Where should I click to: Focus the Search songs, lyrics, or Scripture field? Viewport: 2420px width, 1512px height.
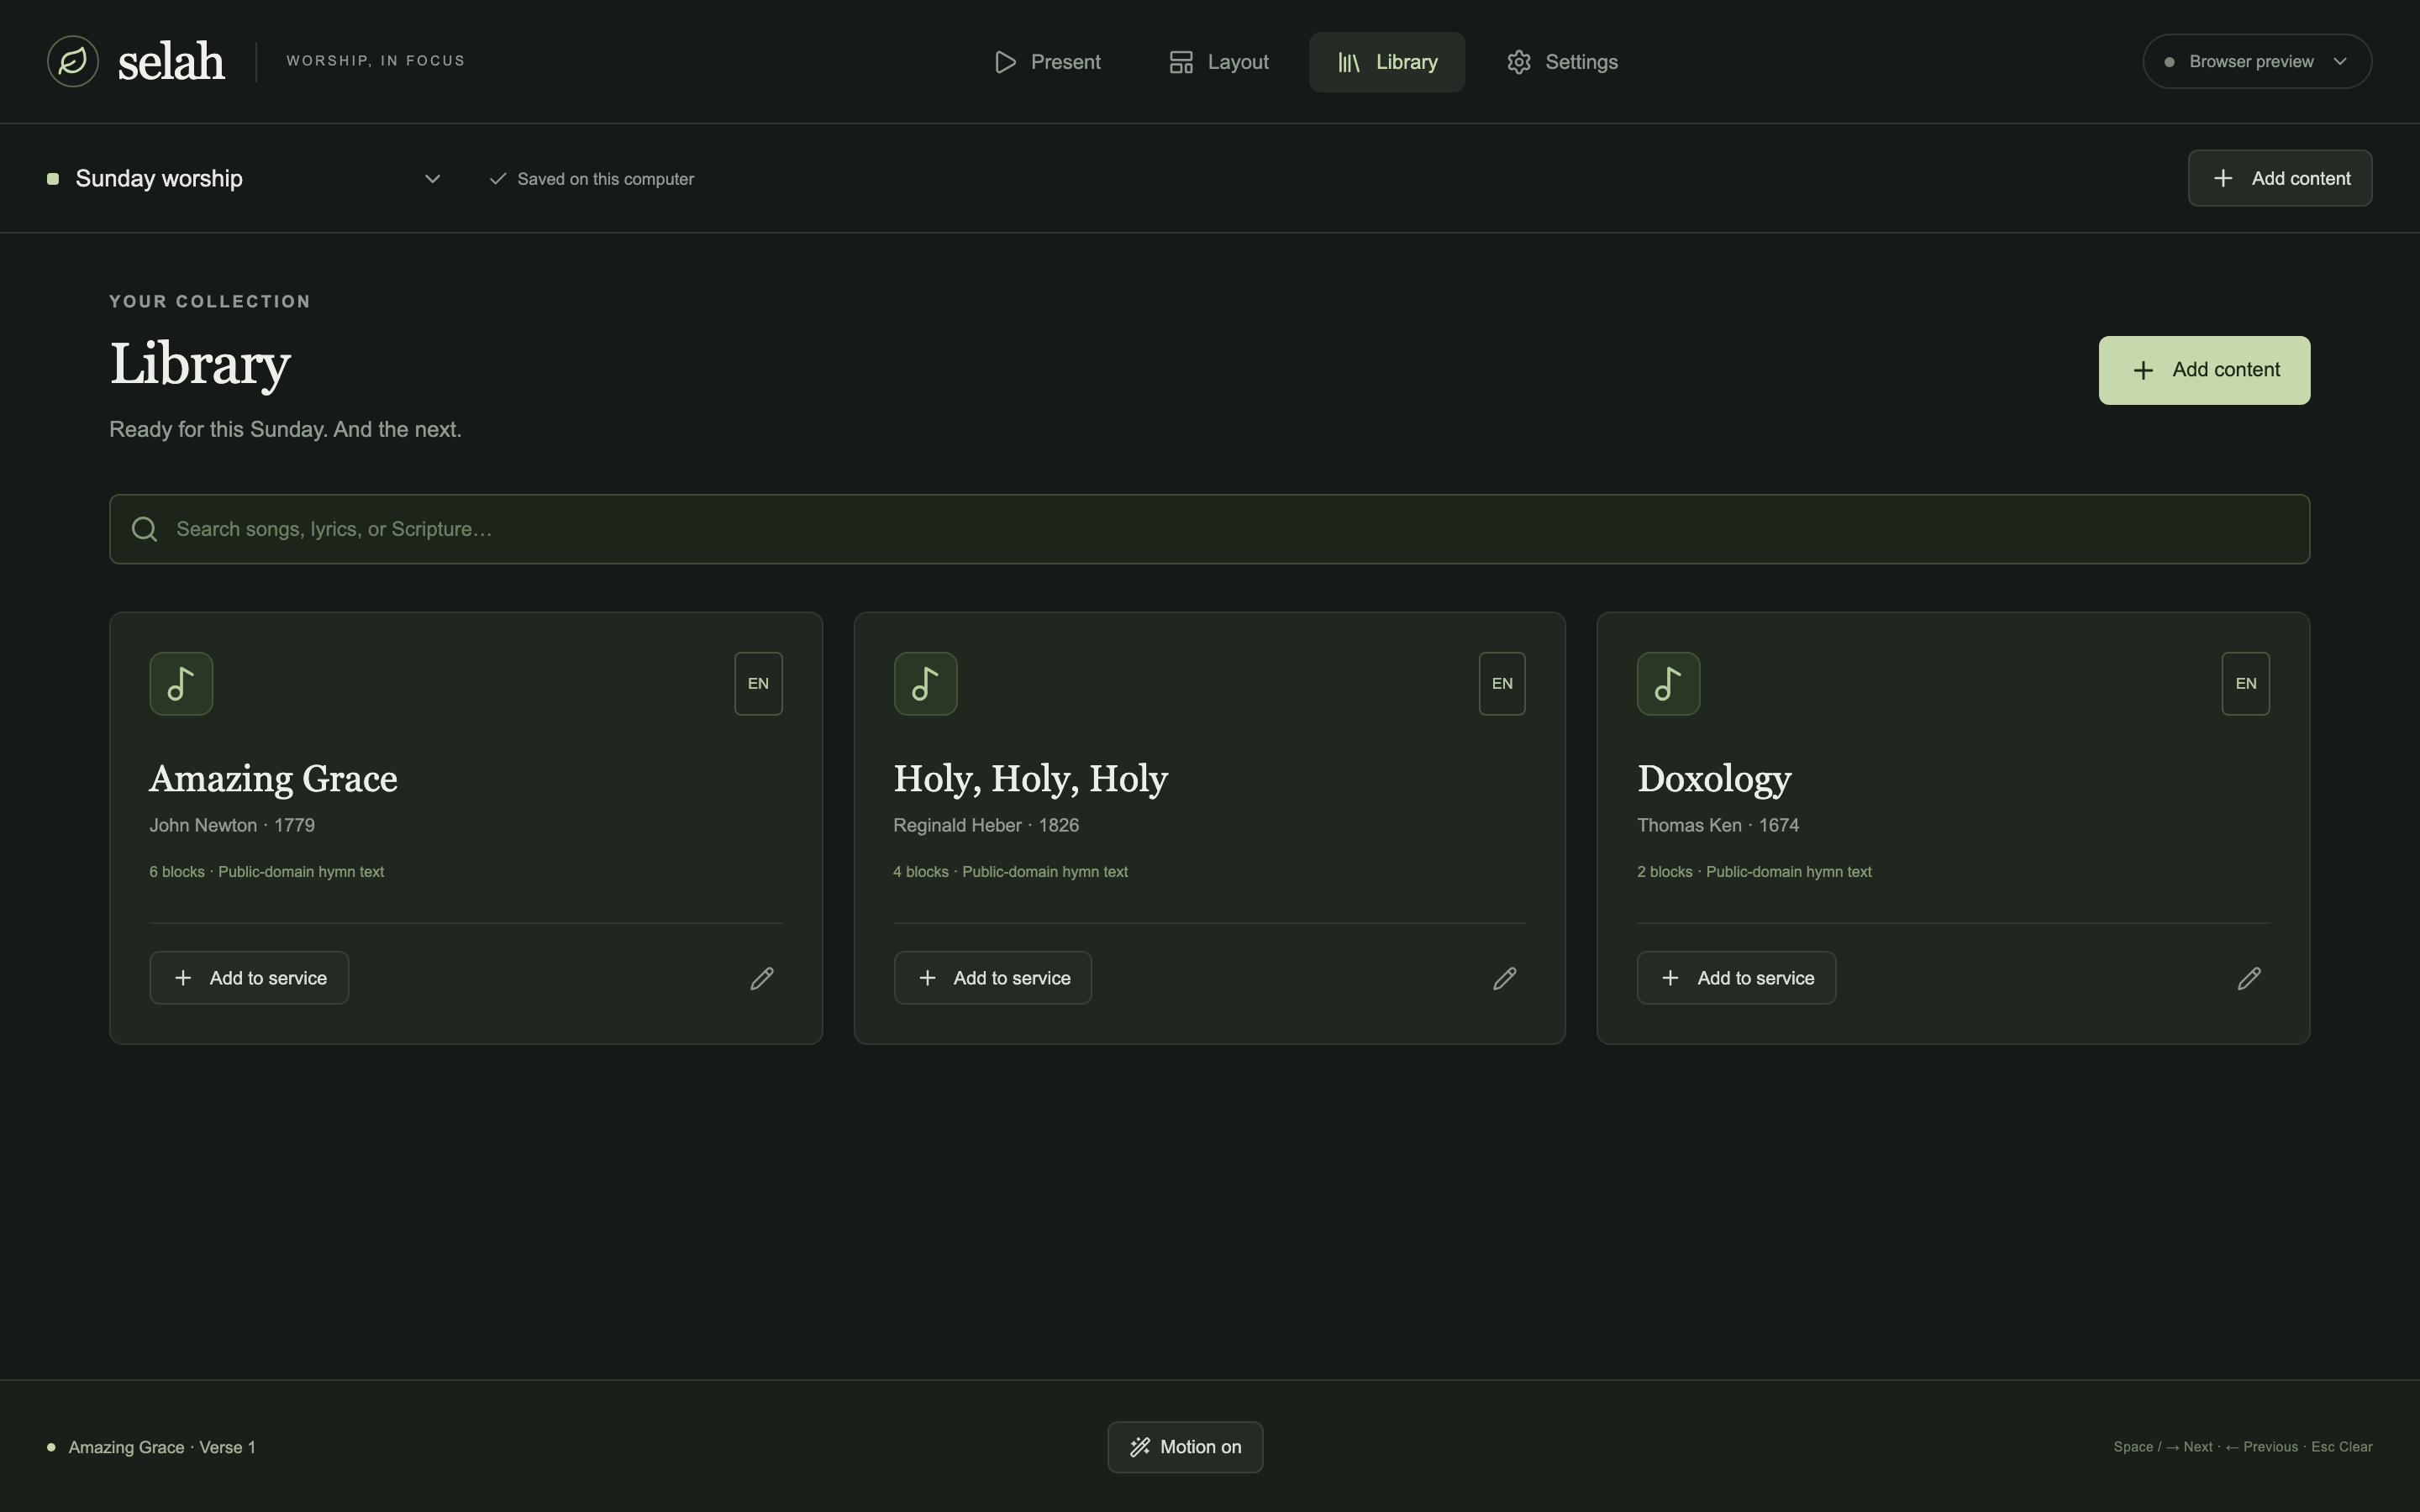[x=1209, y=529]
